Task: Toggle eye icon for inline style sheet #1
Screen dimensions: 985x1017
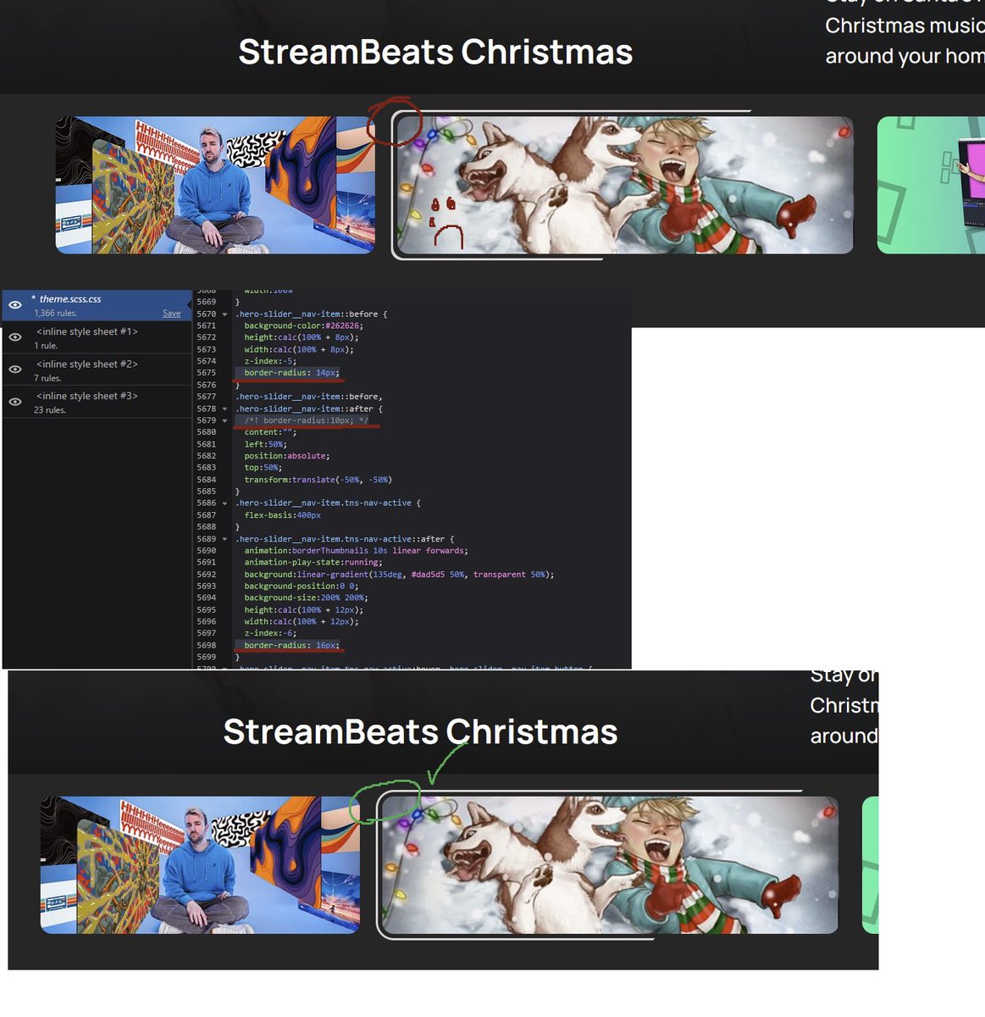Action: 15,337
